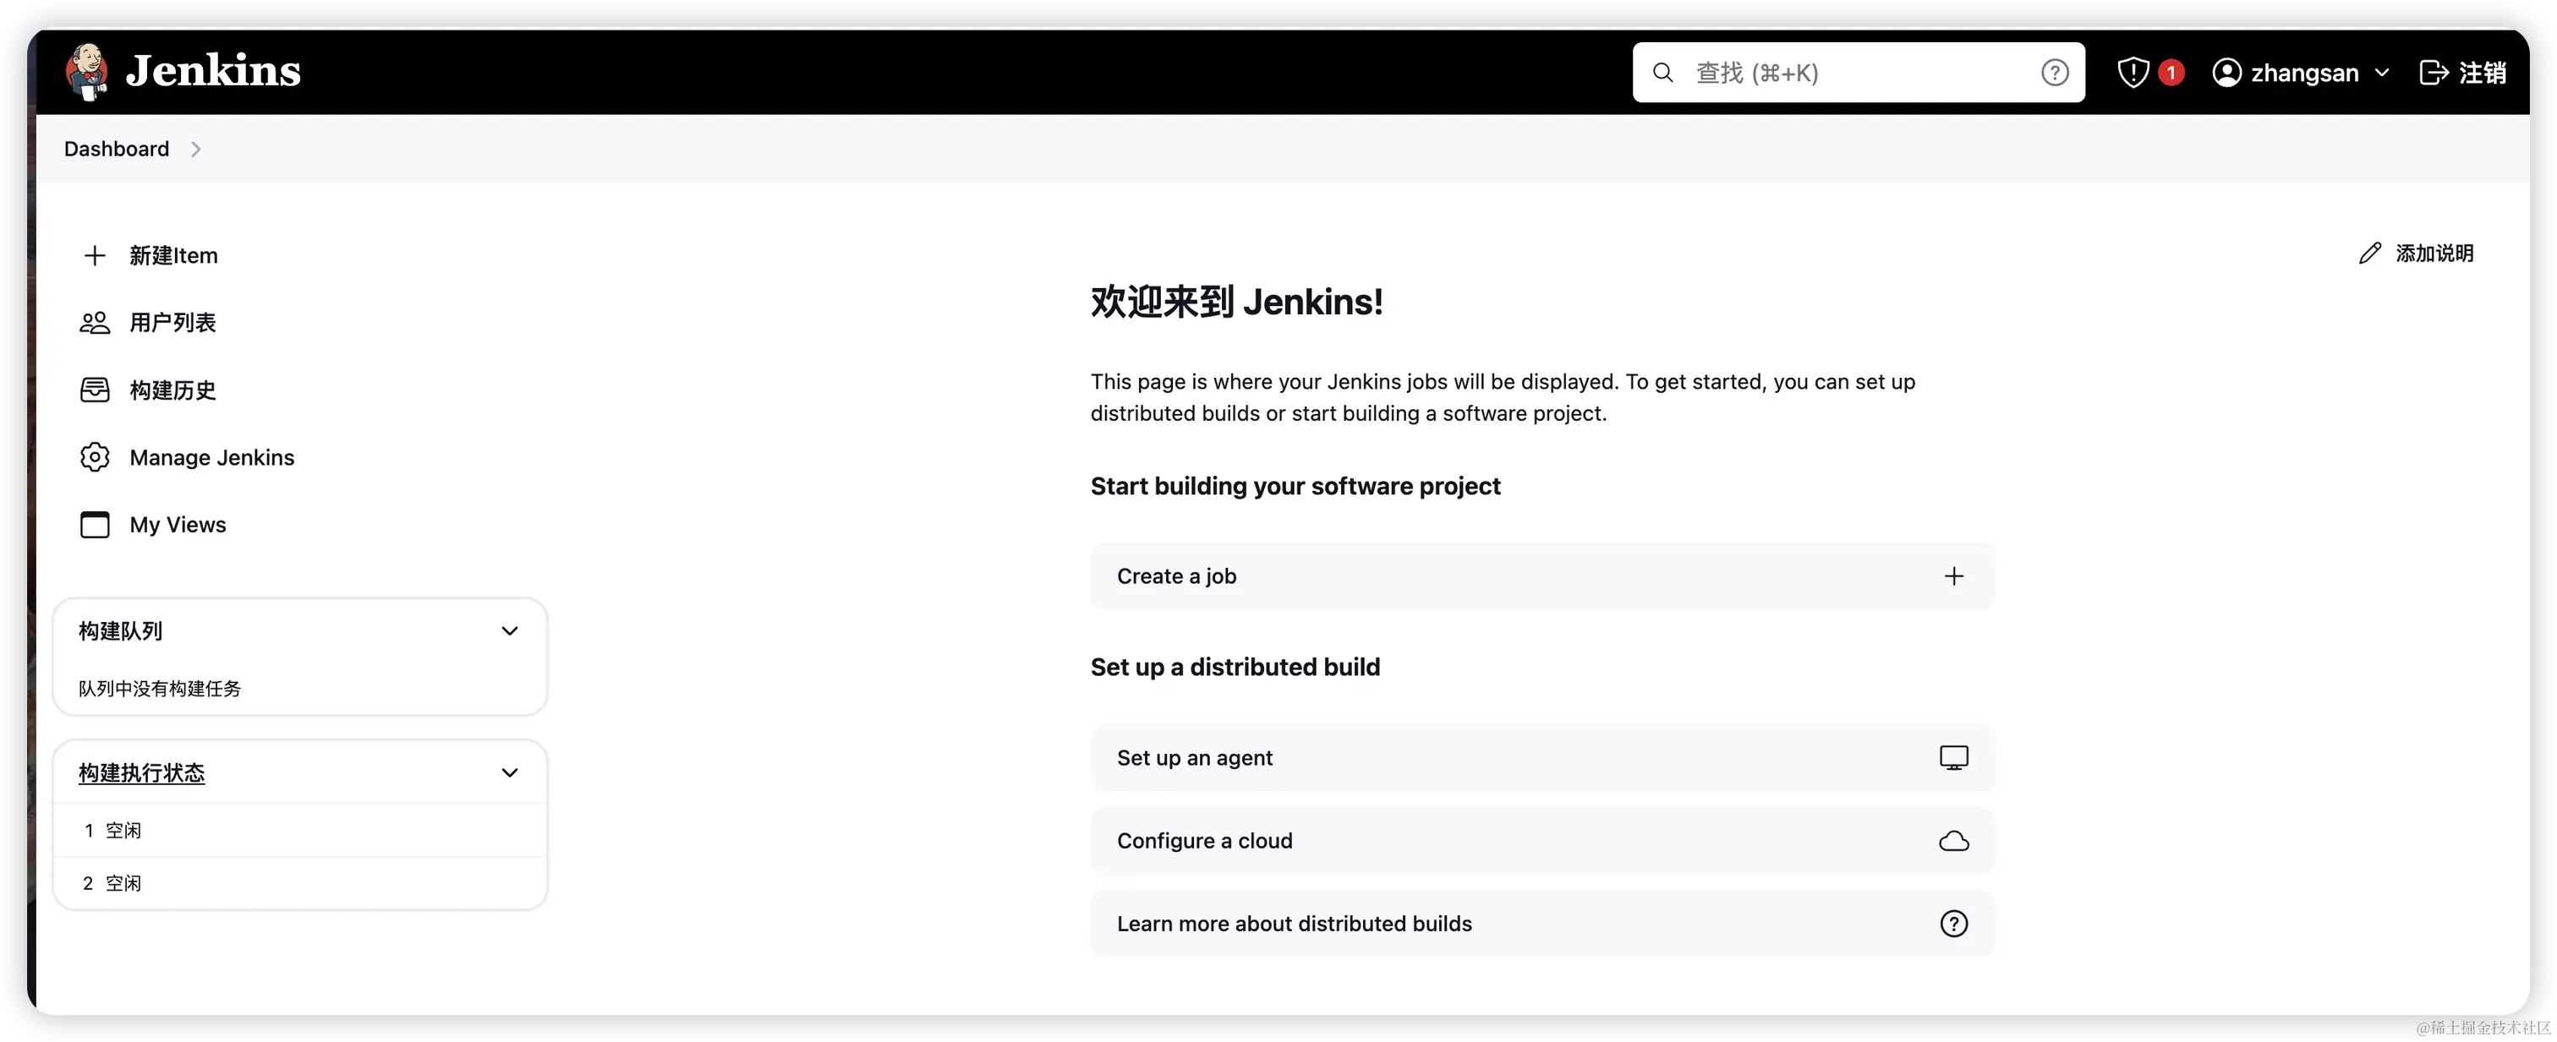Open the Manage Jenkins sidebar item
The height and width of the screenshot is (1042, 2557).
tap(211, 457)
